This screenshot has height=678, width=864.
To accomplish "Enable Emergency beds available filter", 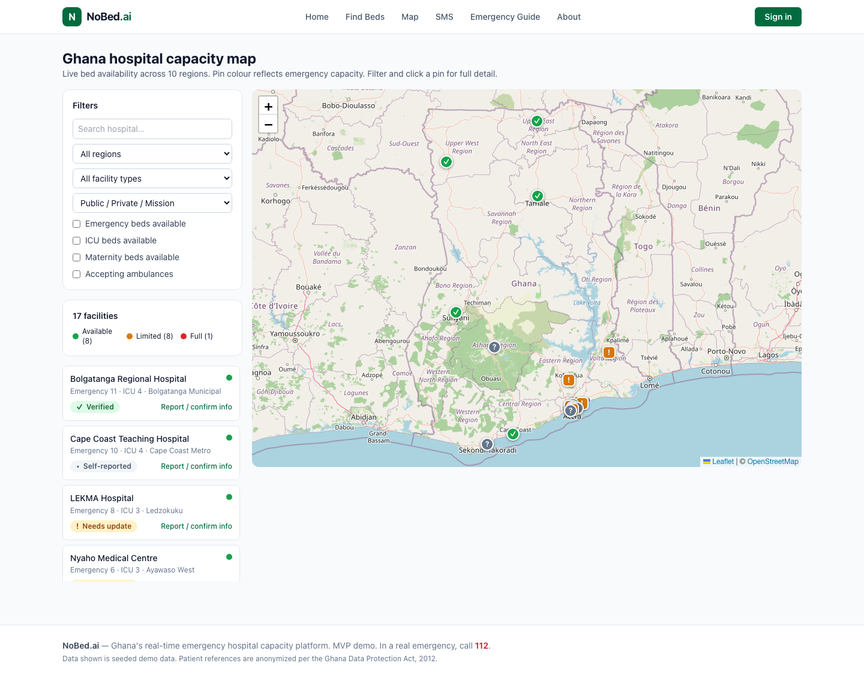I will (x=76, y=224).
